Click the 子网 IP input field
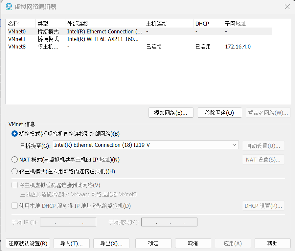This screenshot has height=251, width=295. [68, 222]
